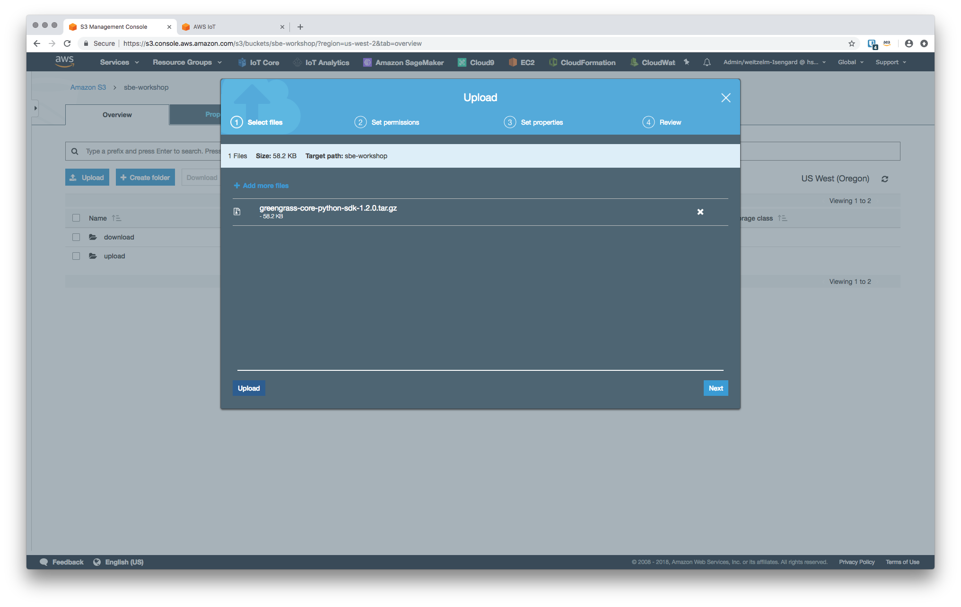Open EC2 service shortcut

click(522, 62)
